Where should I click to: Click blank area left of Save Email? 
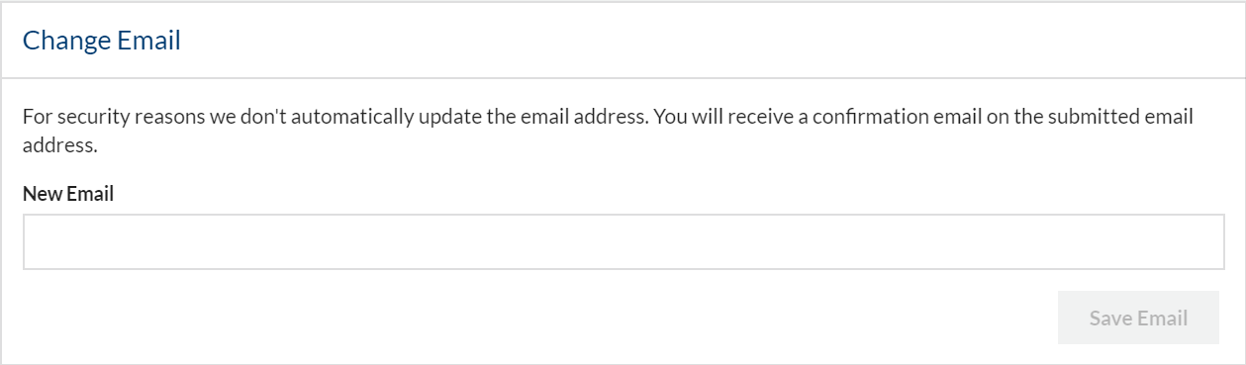[x=534, y=318]
